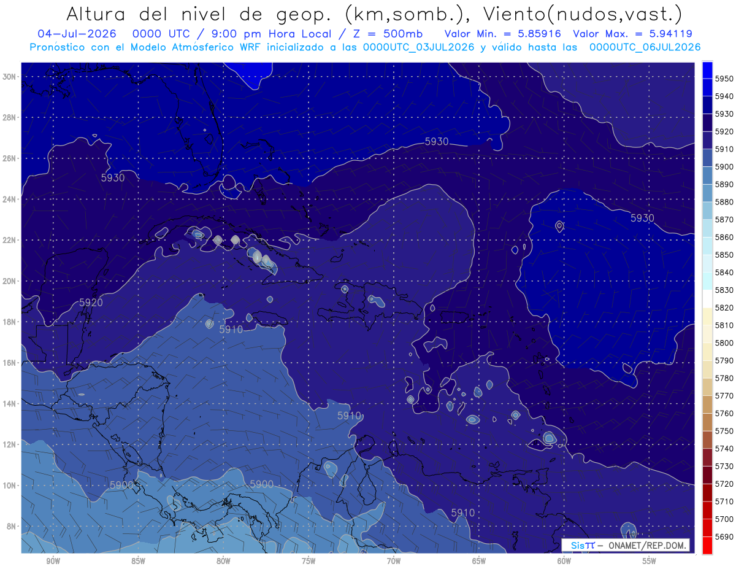Click the 18N latitude axis label
The image size is (736, 569).
[9, 322]
